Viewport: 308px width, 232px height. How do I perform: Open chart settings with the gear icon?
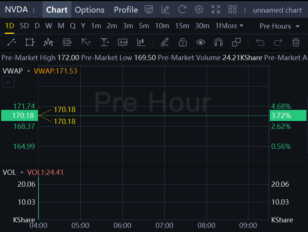199,10
